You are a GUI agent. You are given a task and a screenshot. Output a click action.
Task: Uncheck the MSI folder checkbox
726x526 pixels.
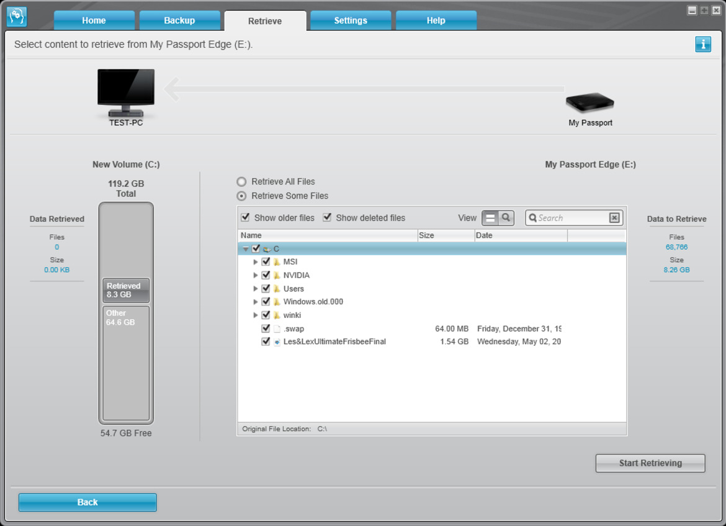tap(266, 262)
